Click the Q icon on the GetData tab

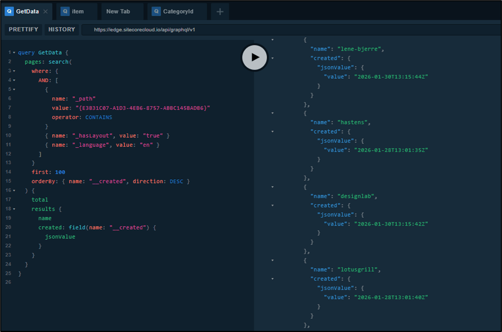(10, 12)
